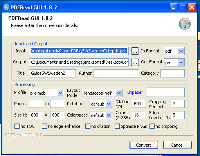Click the Colors field showing 16
This screenshot has height=156, width=200.
point(139,115)
